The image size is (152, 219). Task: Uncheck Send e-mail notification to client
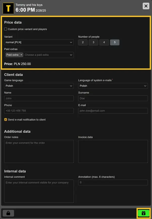click(6, 119)
